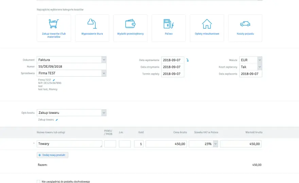
Task: Click the product name field Towary
Action: tap(69, 144)
